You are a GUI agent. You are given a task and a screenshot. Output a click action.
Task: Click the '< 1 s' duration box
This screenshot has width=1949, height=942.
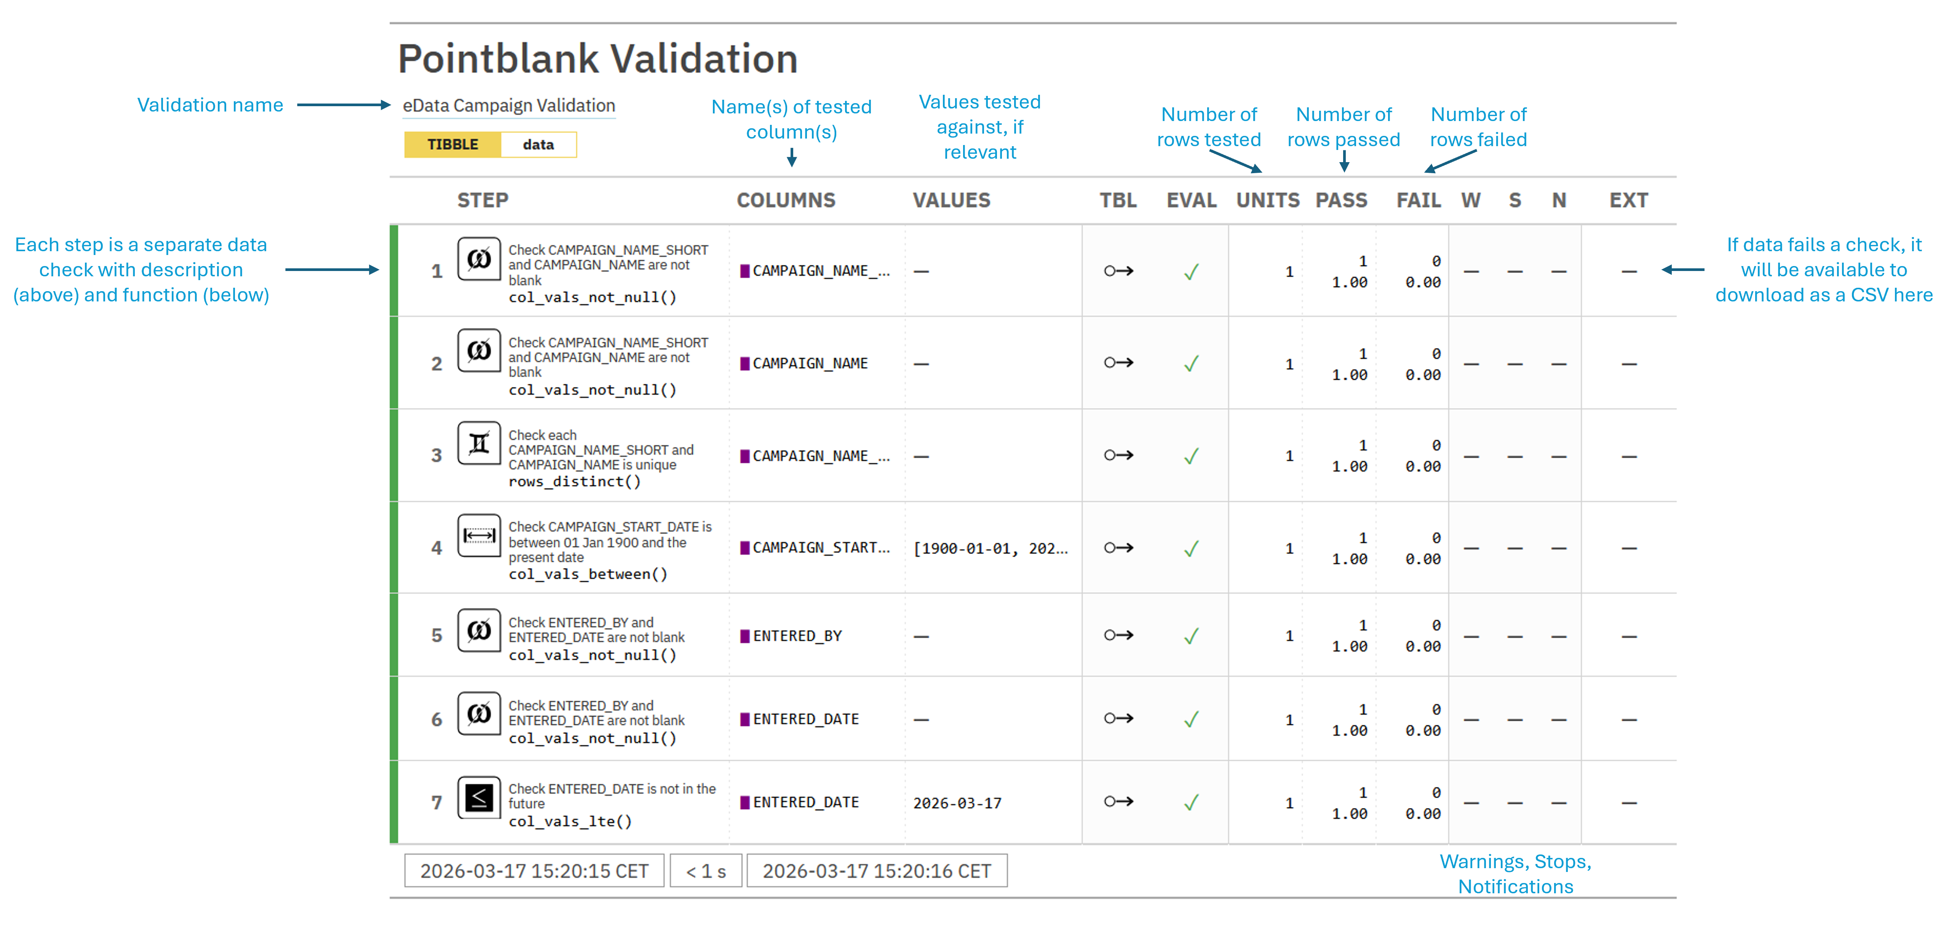pos(705,871)
